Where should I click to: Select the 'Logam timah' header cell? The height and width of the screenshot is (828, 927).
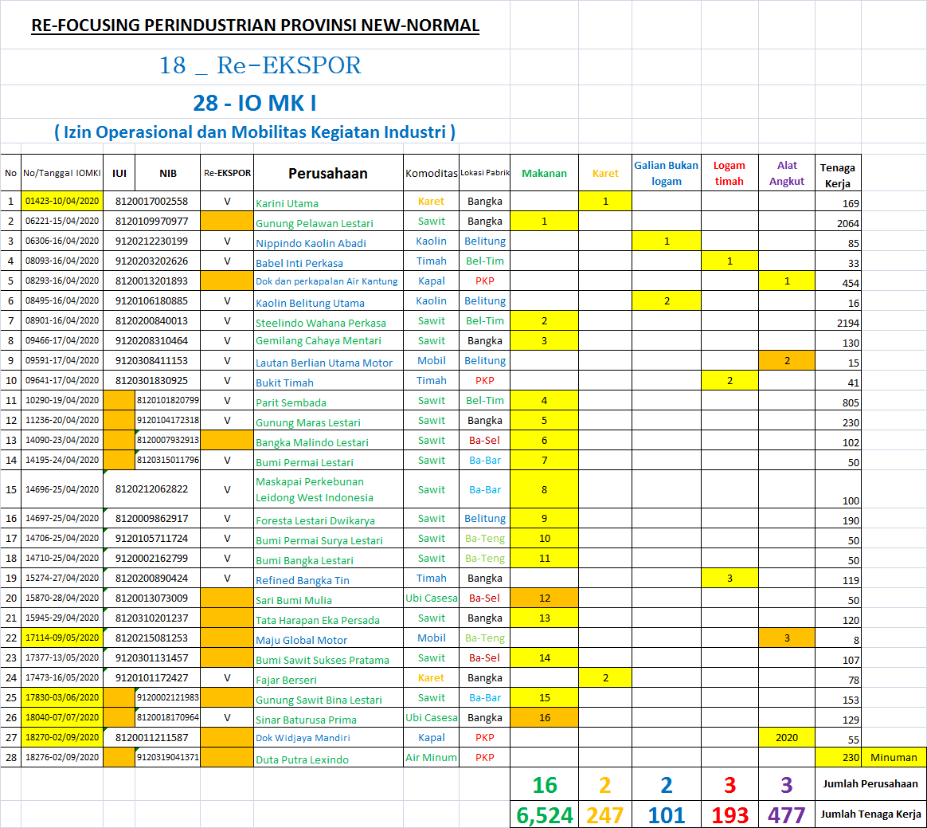(x=729, y=173)
